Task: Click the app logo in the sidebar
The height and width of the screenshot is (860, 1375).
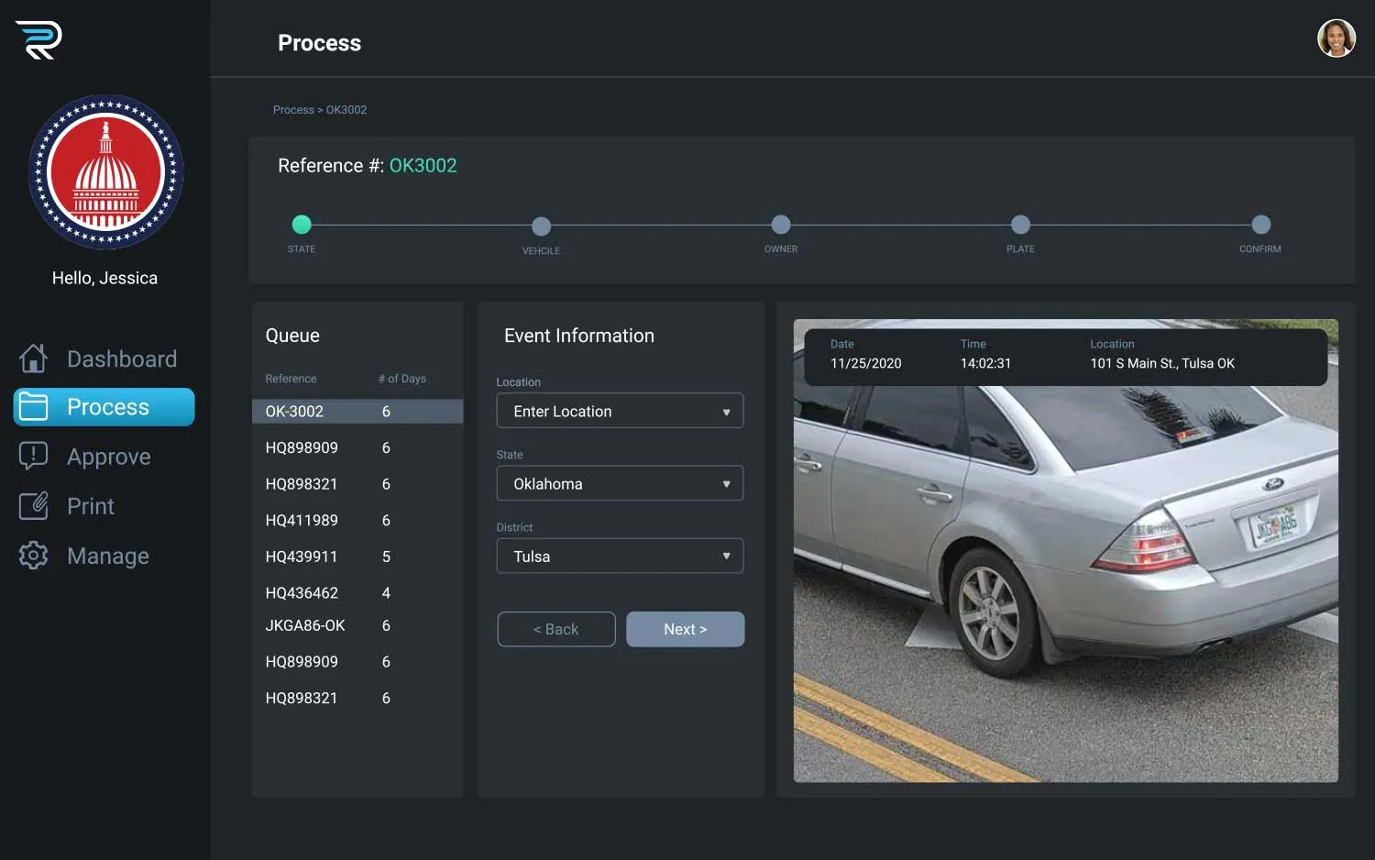Action: [x=38, y=39]
